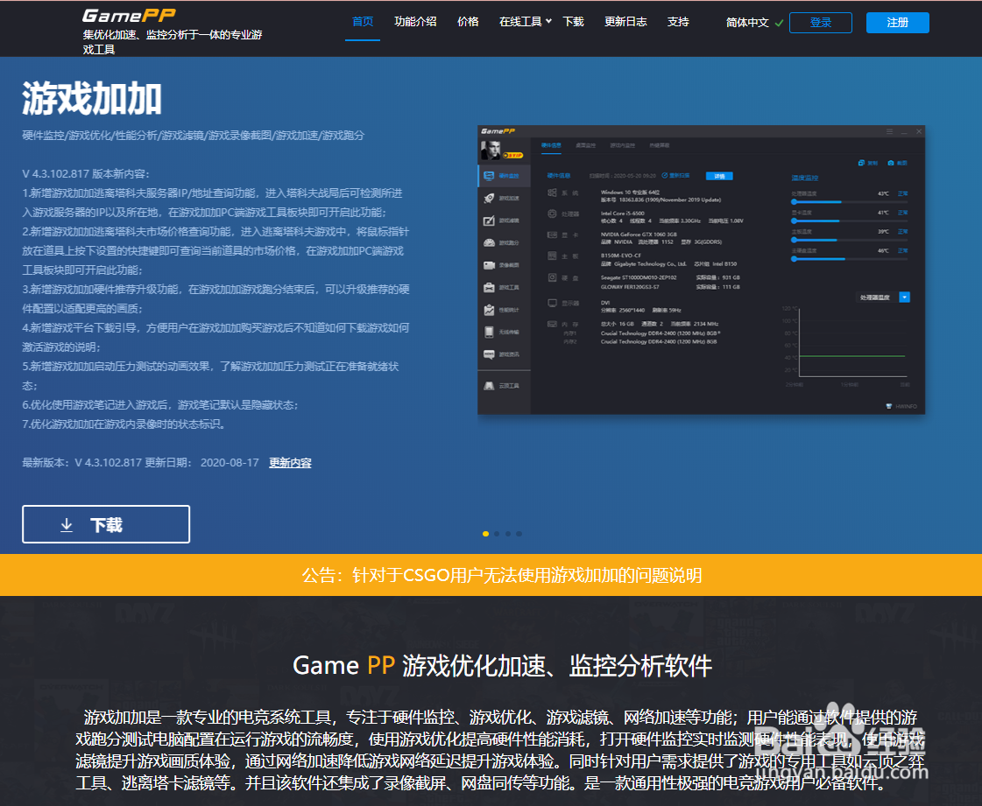Click the GamePP logo in the header
982x806 pixels.
tap(129, 15)
